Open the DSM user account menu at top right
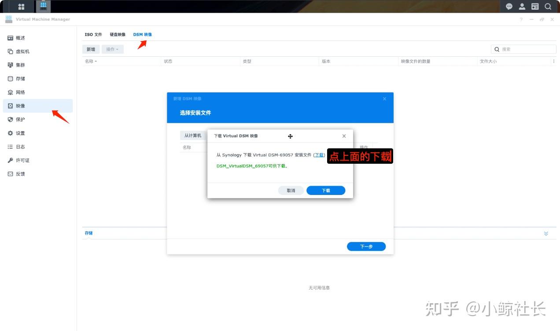This screenshot has height=331, width=560. (522, 6)
